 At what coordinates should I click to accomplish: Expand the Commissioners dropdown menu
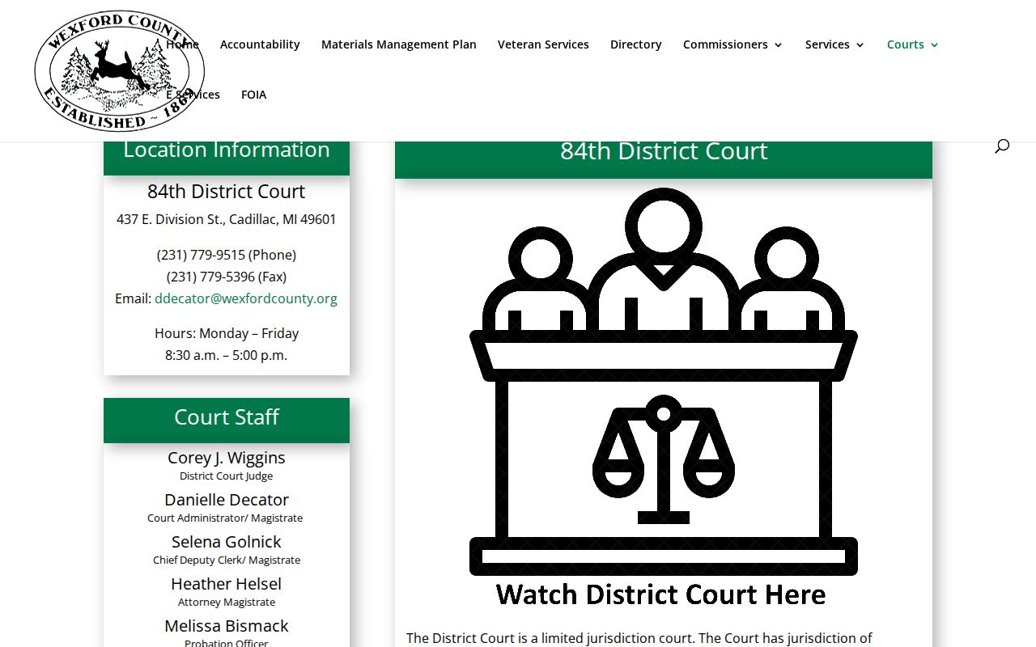tap(732, 44)
